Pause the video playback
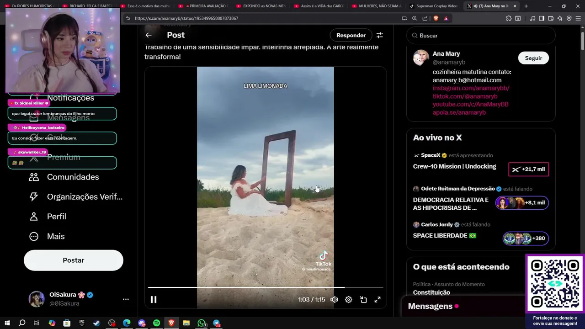This screenshot has height=329, width=585. coord(154,299)
